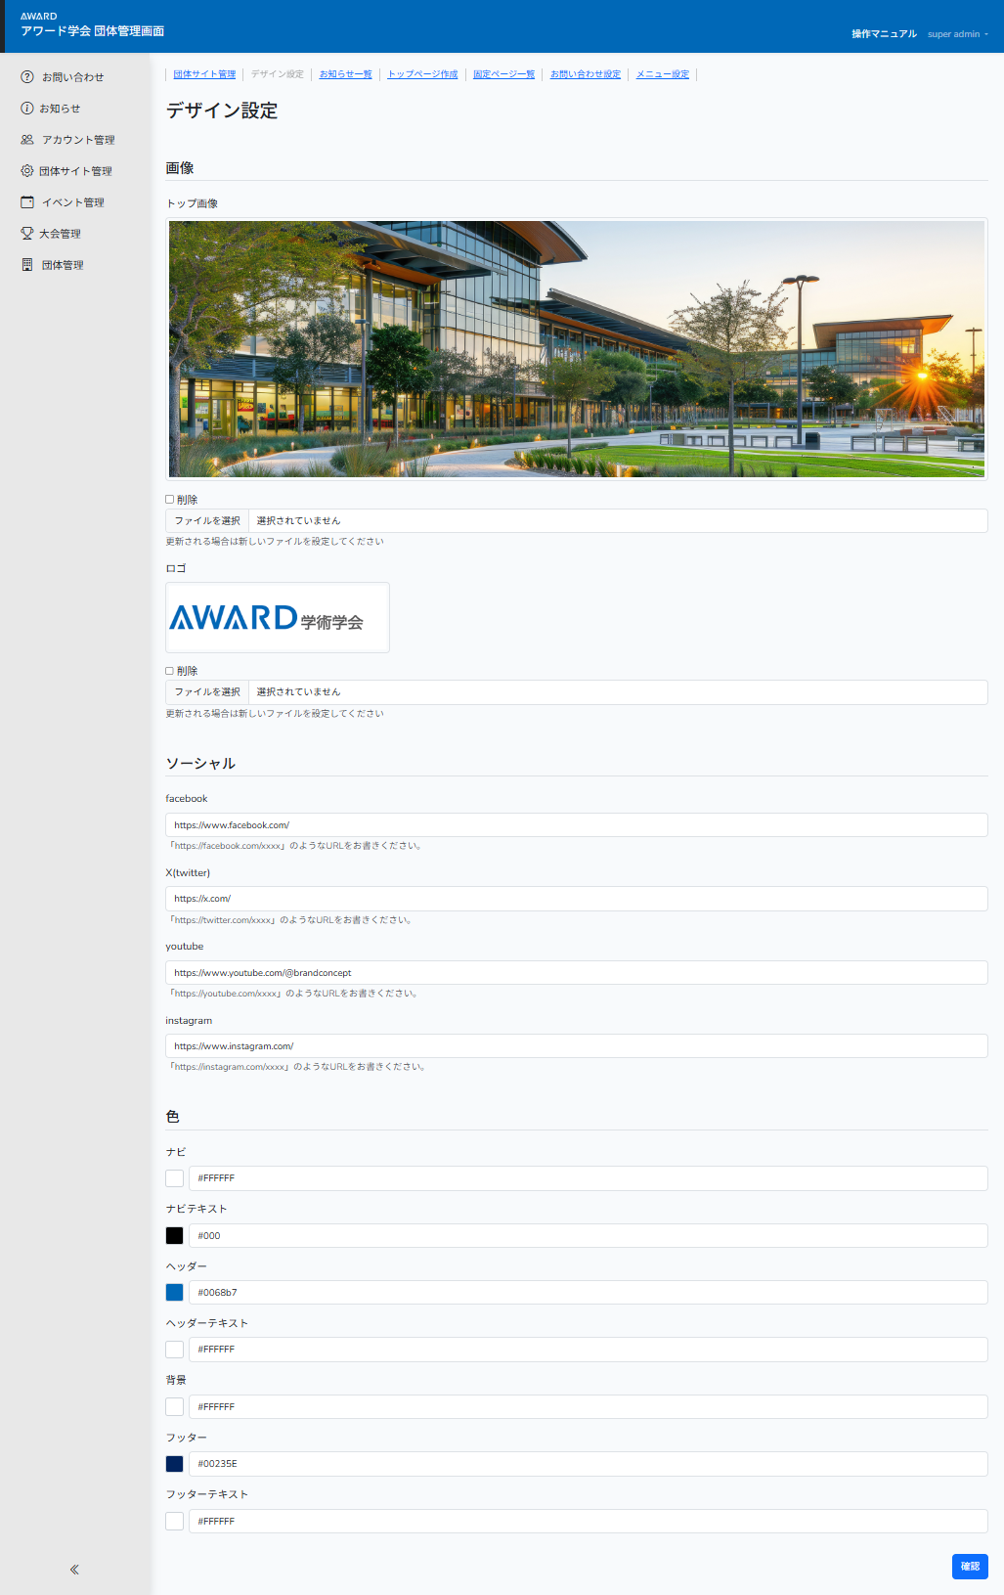Screen dimensions: 1004x1595
Task: Open the 操作マニュアル link in header
Action: tap(884, 34)
